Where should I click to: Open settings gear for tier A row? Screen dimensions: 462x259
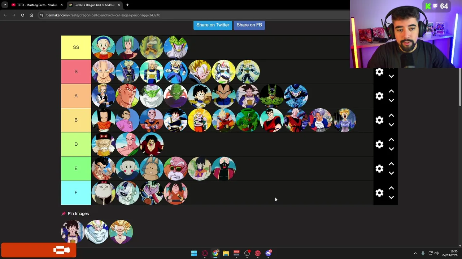click(379, 96)
